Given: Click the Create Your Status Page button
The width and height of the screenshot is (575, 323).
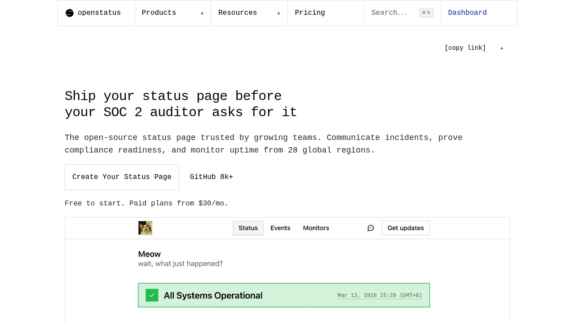Looking at the screenshot, I should click(x=122, y=177).
